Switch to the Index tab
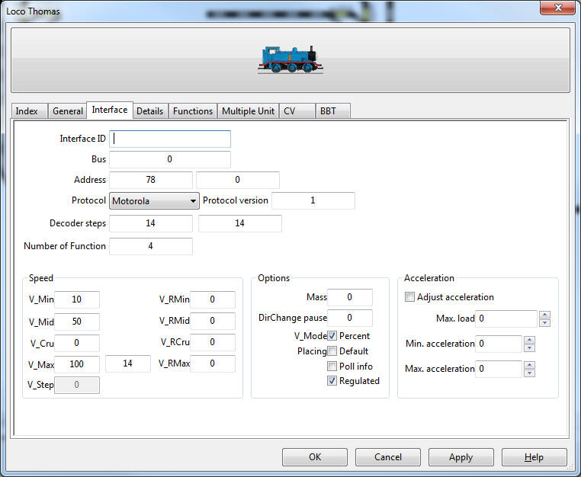 tap(29, 111)
